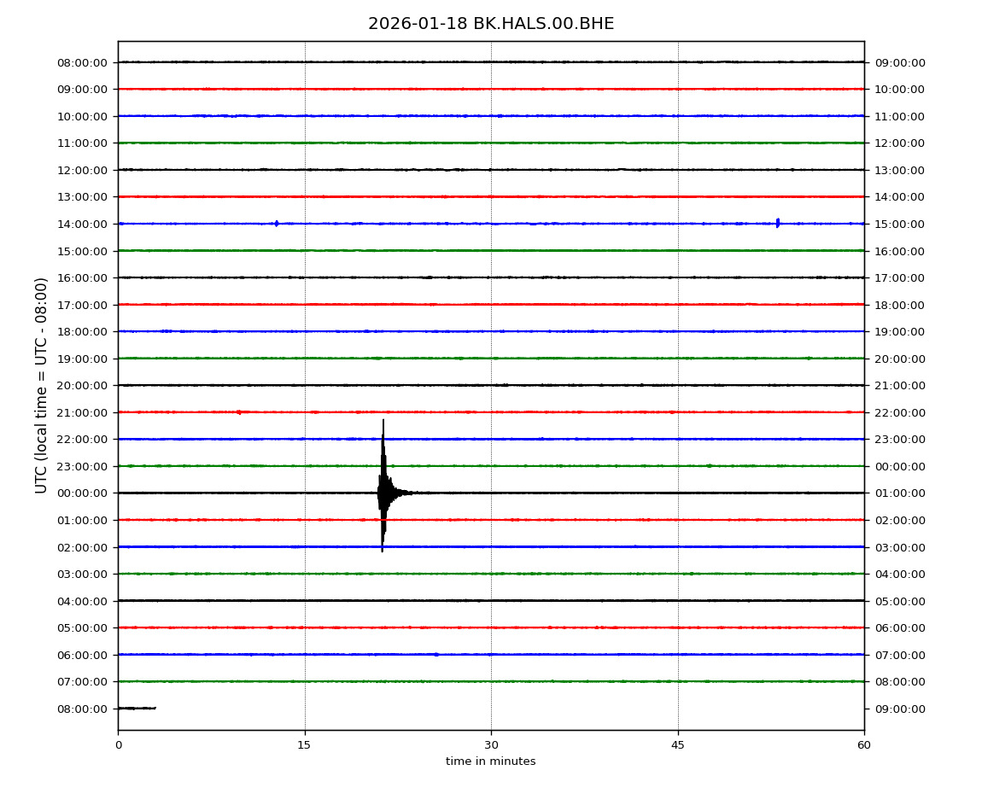Viewport: 982px width, 811px height.
Task: Click the 60 tick label on the x-axis
Action: [x=864, y=745]
